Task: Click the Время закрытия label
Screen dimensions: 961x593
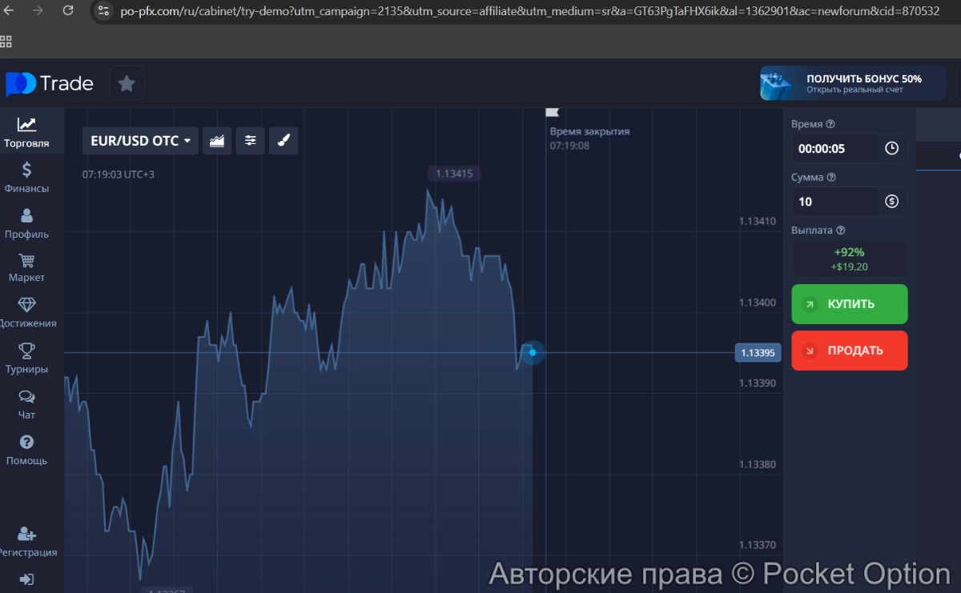Action: tap(589, 131)
